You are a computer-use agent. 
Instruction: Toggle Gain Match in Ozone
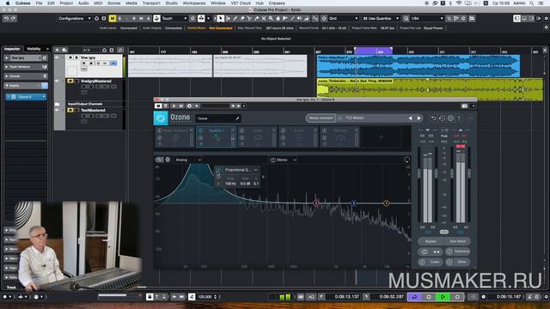click(x=457, y=241)
